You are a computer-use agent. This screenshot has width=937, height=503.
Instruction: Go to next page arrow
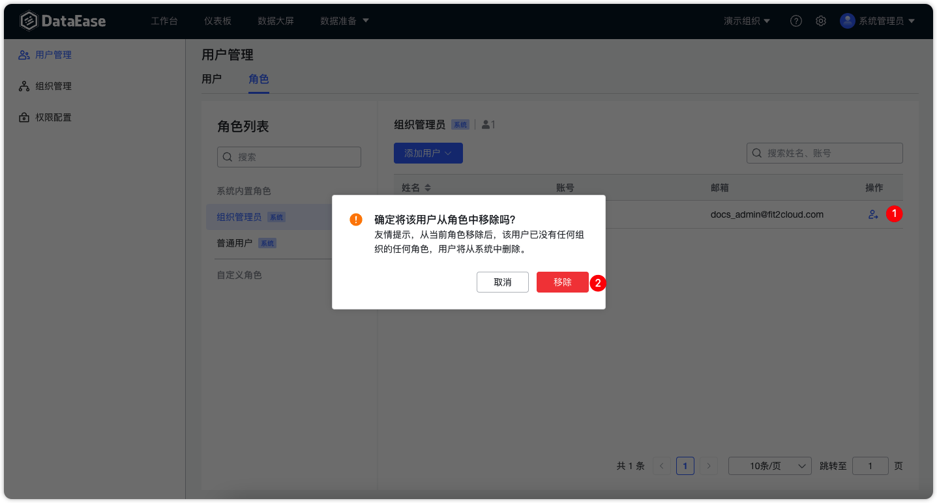pos(709,466)
